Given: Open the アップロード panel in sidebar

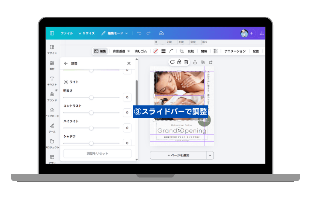Looking at the screenshot, I should [x=52, y=112].
